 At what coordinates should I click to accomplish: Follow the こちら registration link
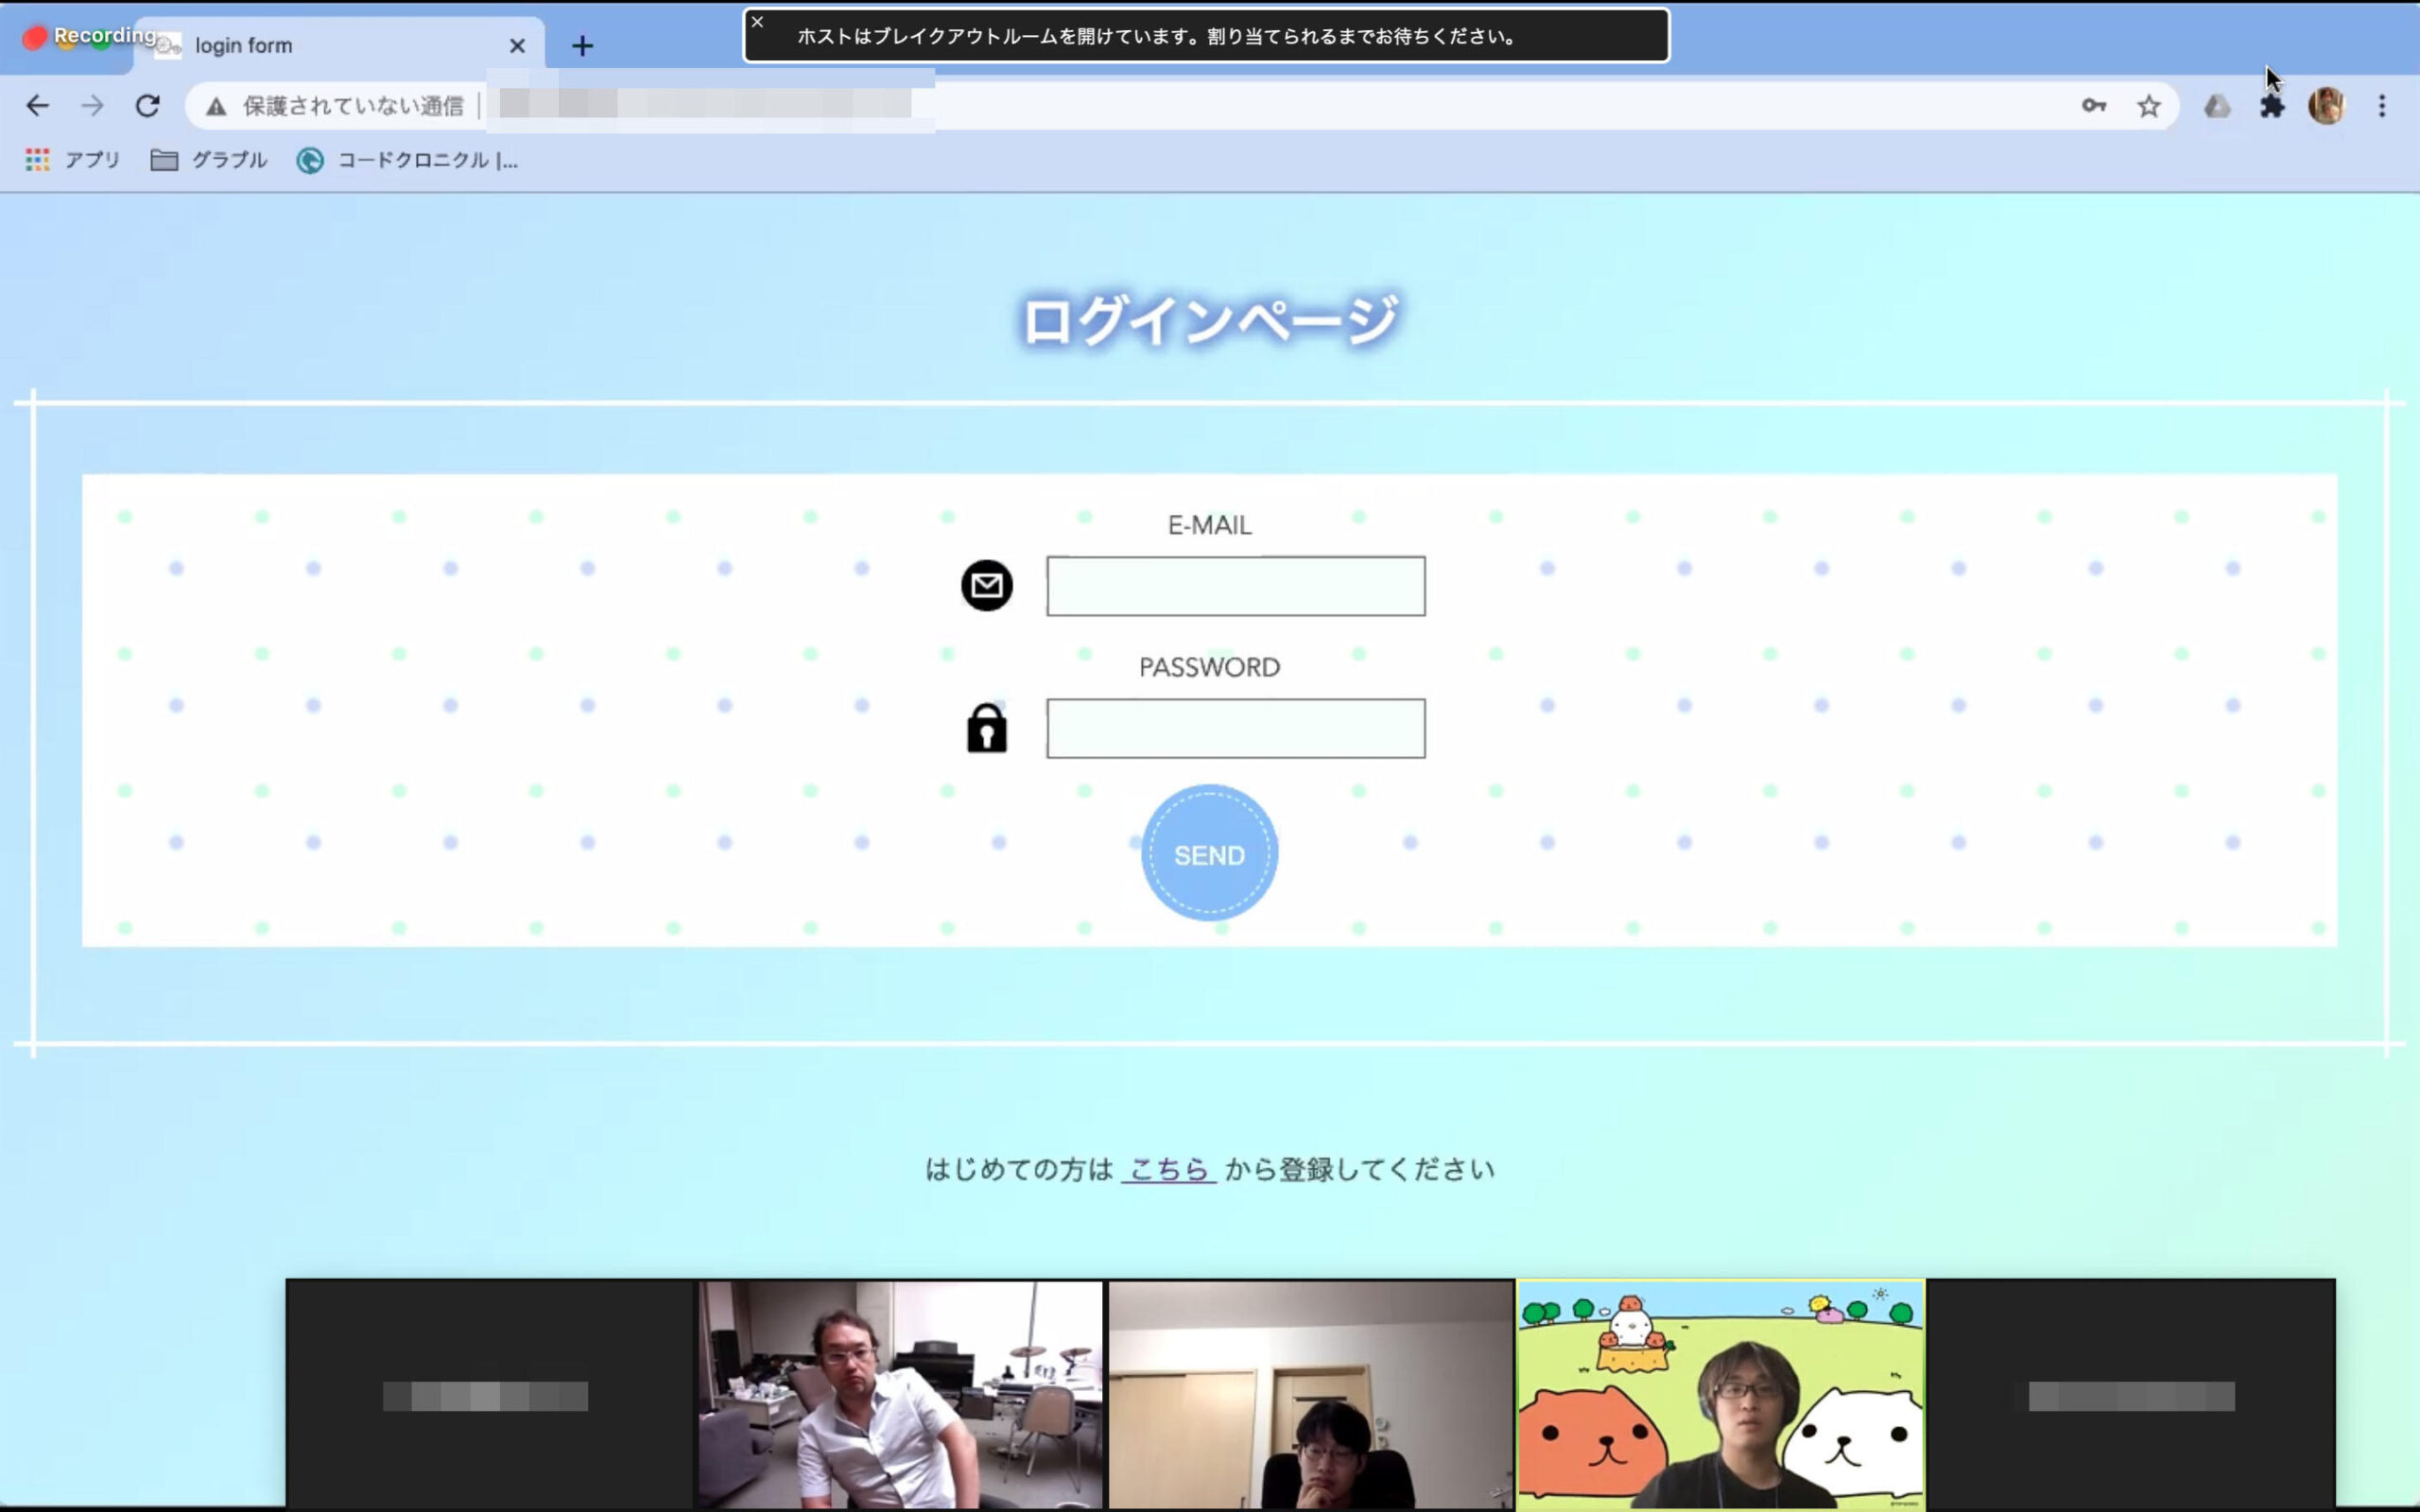[1168, 1169]
